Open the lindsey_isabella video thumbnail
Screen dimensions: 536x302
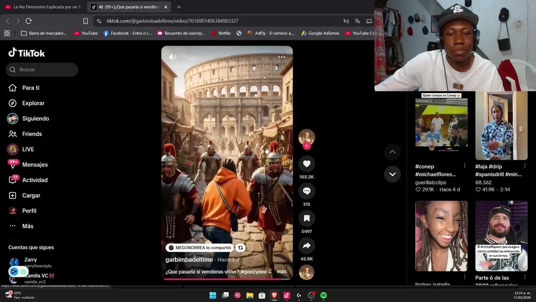[x=441, y=236]
